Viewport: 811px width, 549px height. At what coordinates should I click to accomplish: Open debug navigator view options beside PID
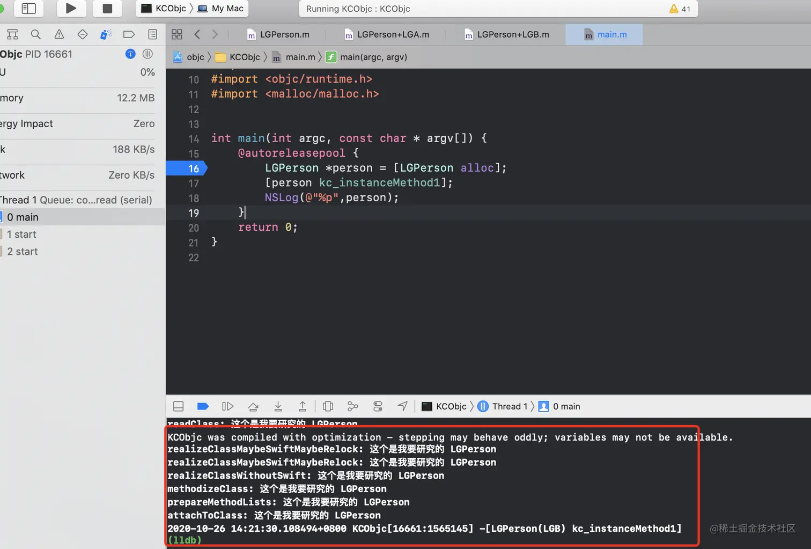[x=148, y=54]
